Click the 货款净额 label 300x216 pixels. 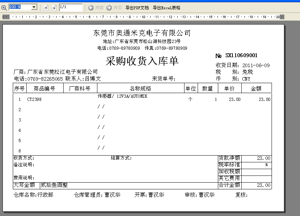click(x=229, y=158)
